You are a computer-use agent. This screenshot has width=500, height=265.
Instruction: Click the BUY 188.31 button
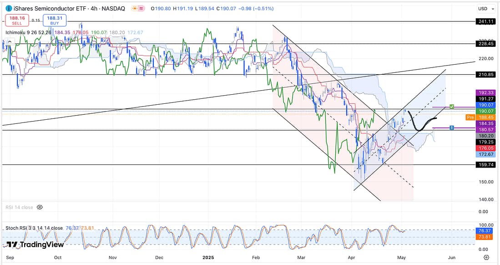point(55,20)
